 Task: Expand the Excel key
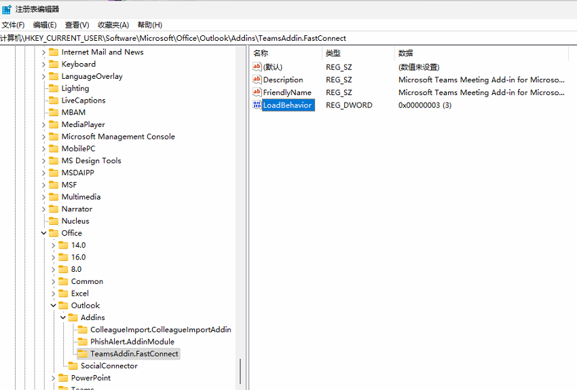54,294
